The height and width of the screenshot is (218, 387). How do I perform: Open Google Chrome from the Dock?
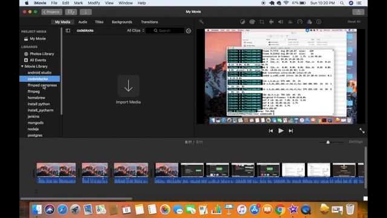point(280,210)
